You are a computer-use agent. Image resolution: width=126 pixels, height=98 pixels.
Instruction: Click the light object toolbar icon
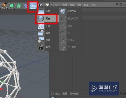(47, 5)
